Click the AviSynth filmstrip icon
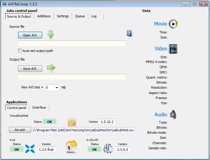The height and width of the screenshot is (160, 210). pos(108,148)
